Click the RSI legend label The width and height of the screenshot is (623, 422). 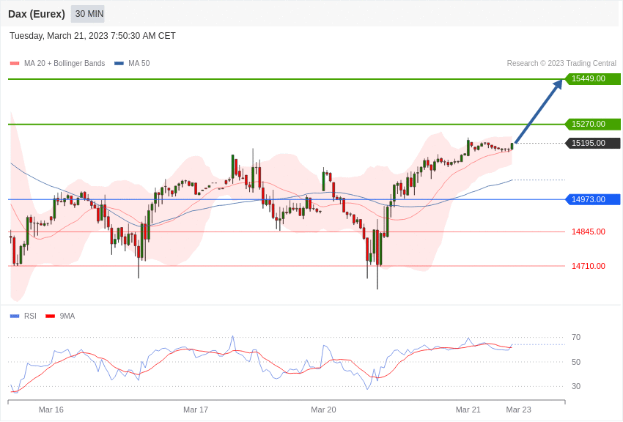(x=30, y=316)
